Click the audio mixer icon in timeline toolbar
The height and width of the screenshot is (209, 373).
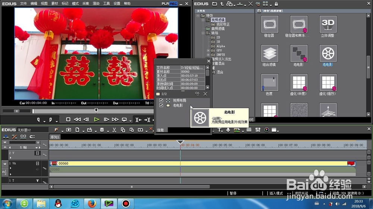coord(258,130)
